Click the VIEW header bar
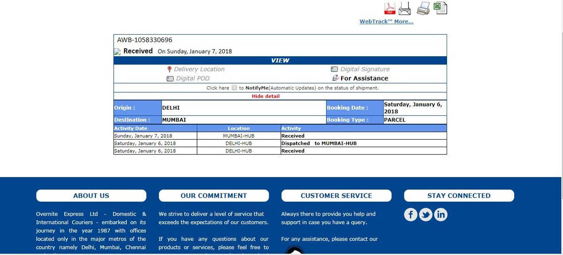Screen dimensions: 563x255 [x=280, y=60]
